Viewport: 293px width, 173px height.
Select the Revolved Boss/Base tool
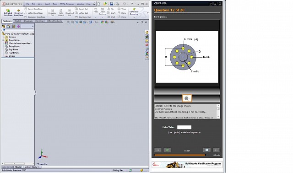click(18, 12)
